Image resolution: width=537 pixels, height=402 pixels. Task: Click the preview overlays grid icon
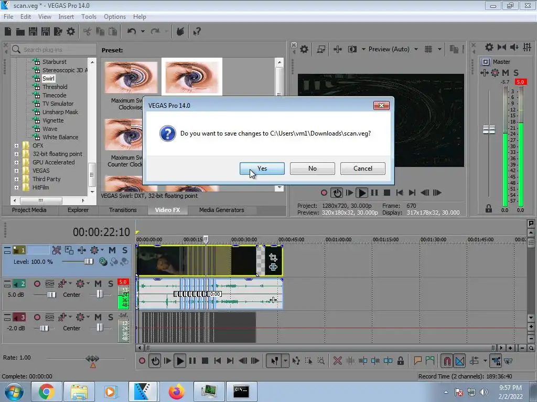(x=428, y=49)
